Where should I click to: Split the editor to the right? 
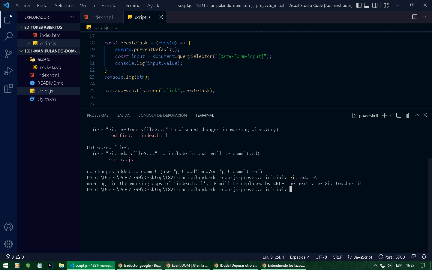415,17
